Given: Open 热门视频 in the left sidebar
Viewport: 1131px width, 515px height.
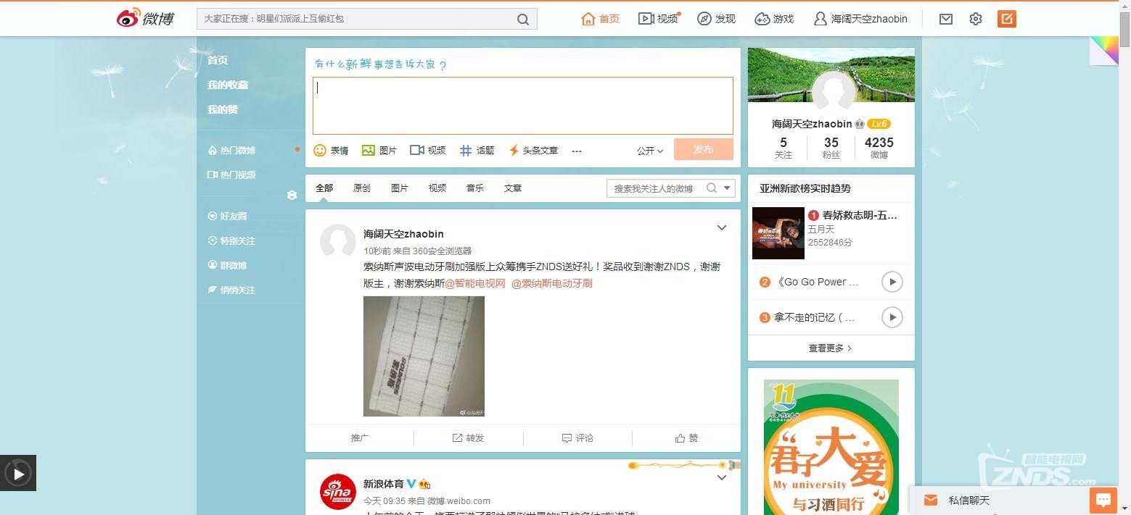Looking at the screenshot, I should pyautogui.click(x=231, y=175).
